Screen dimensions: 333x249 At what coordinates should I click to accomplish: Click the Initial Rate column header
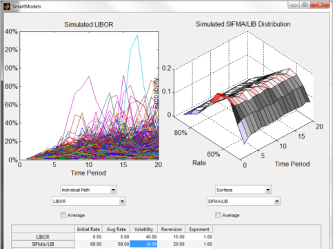click(88, 229)
